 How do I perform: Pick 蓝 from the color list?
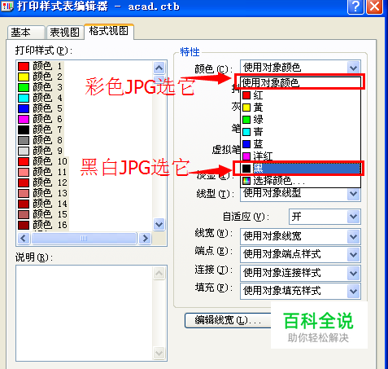pyautogui.click(x=300, y=144)
